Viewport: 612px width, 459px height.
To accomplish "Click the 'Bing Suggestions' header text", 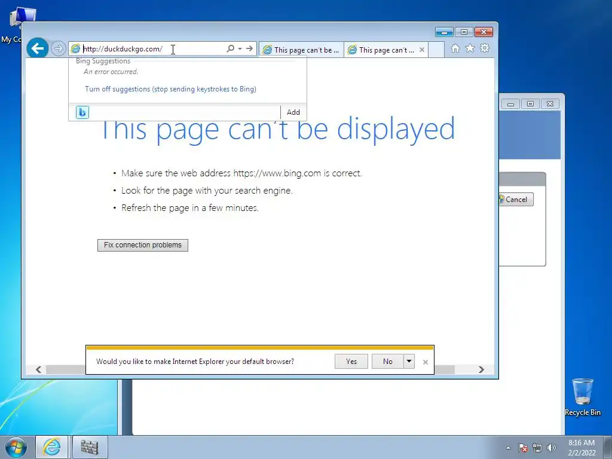I will 103,61.
